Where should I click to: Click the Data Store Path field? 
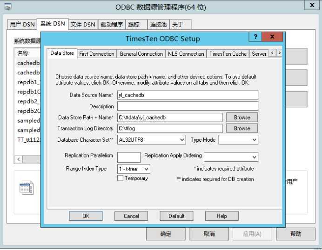170,118
